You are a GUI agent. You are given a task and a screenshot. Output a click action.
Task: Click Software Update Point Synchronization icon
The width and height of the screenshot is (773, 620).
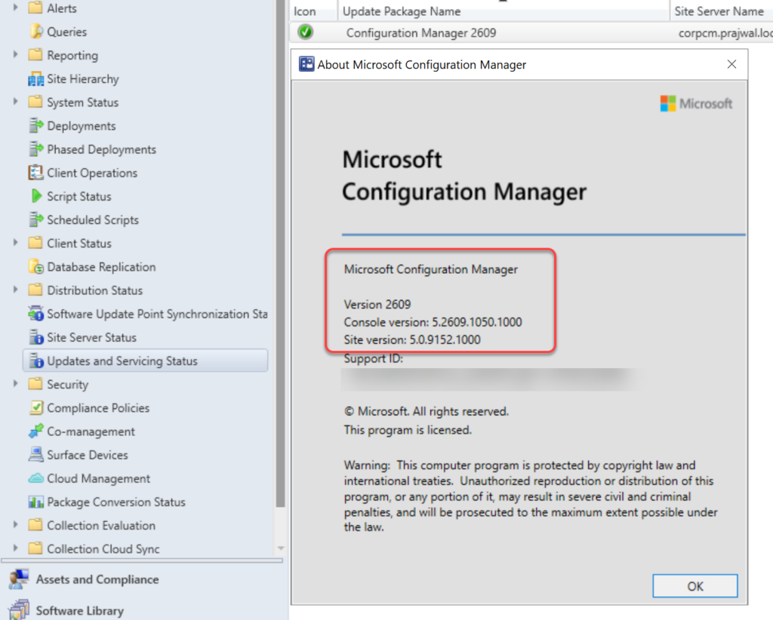pyautogui.click(x=35, y=314)
